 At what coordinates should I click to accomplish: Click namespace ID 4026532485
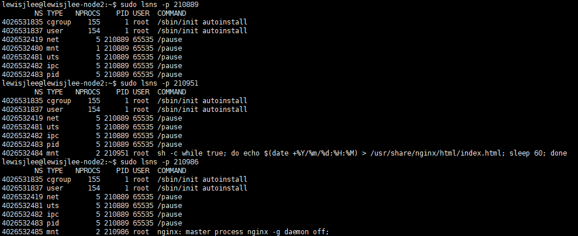pyautogui.click(x=22, y=231)
